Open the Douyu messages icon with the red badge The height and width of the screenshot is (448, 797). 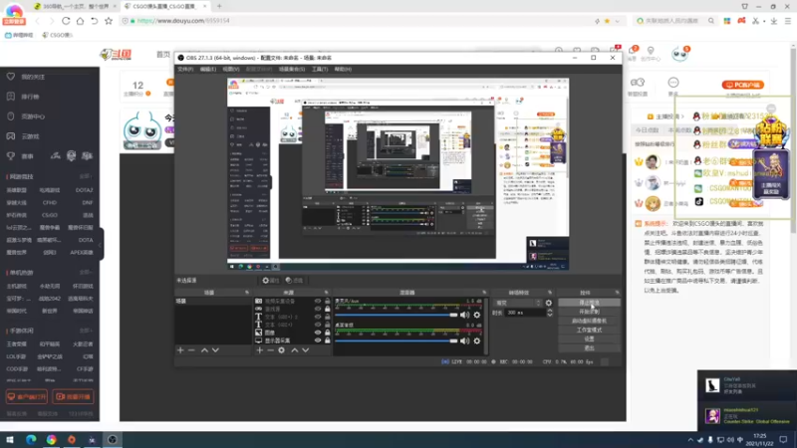633,51
